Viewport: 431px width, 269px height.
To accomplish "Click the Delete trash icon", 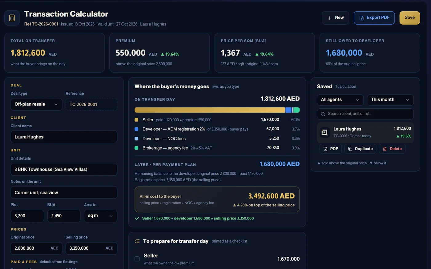I will pyautogui.click(x=385, y=149).
